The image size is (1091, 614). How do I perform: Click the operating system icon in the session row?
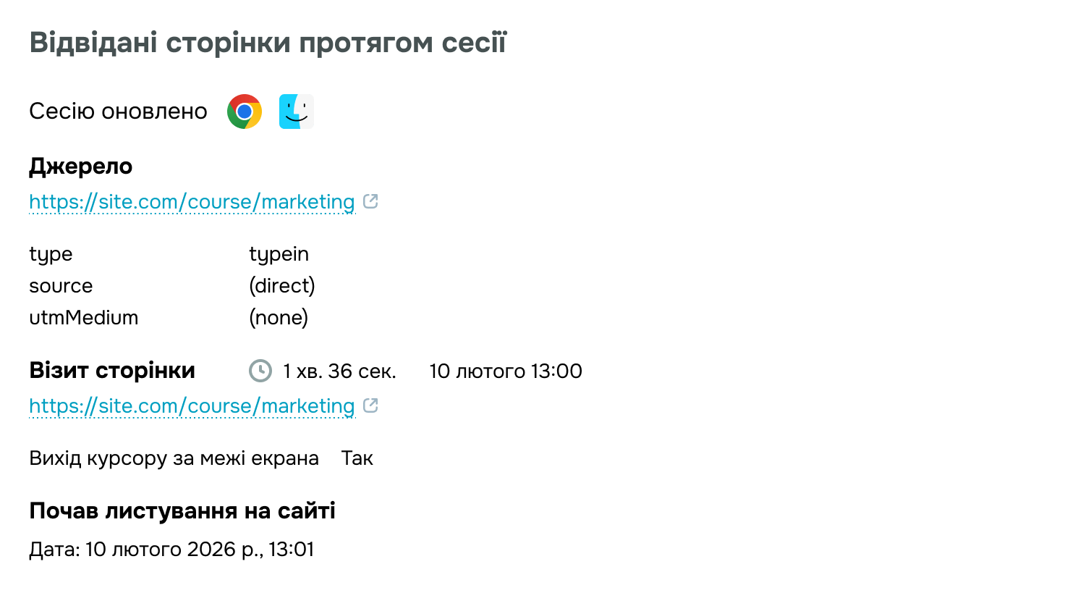pos(297,111)
